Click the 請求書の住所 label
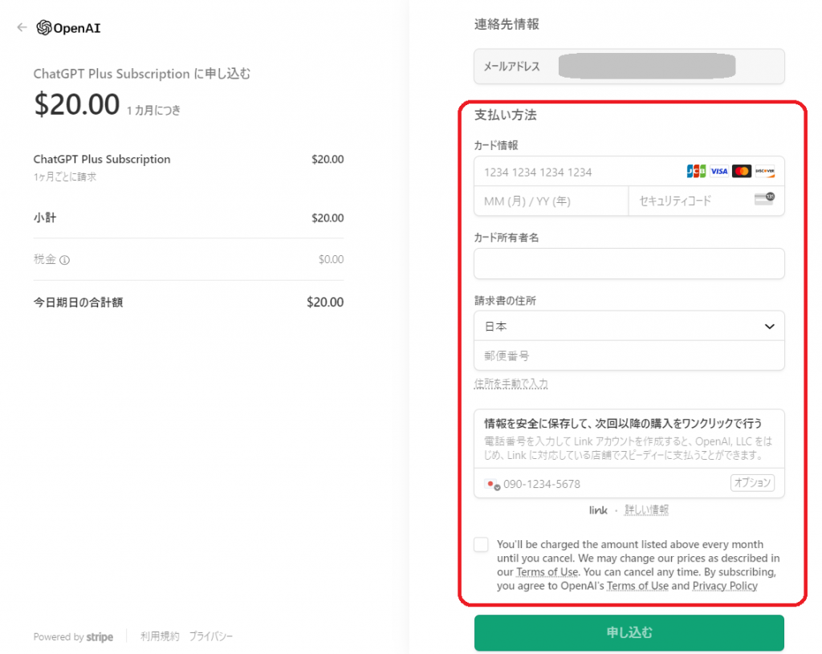This screenshot has height=654, width=822. point(505,301)
